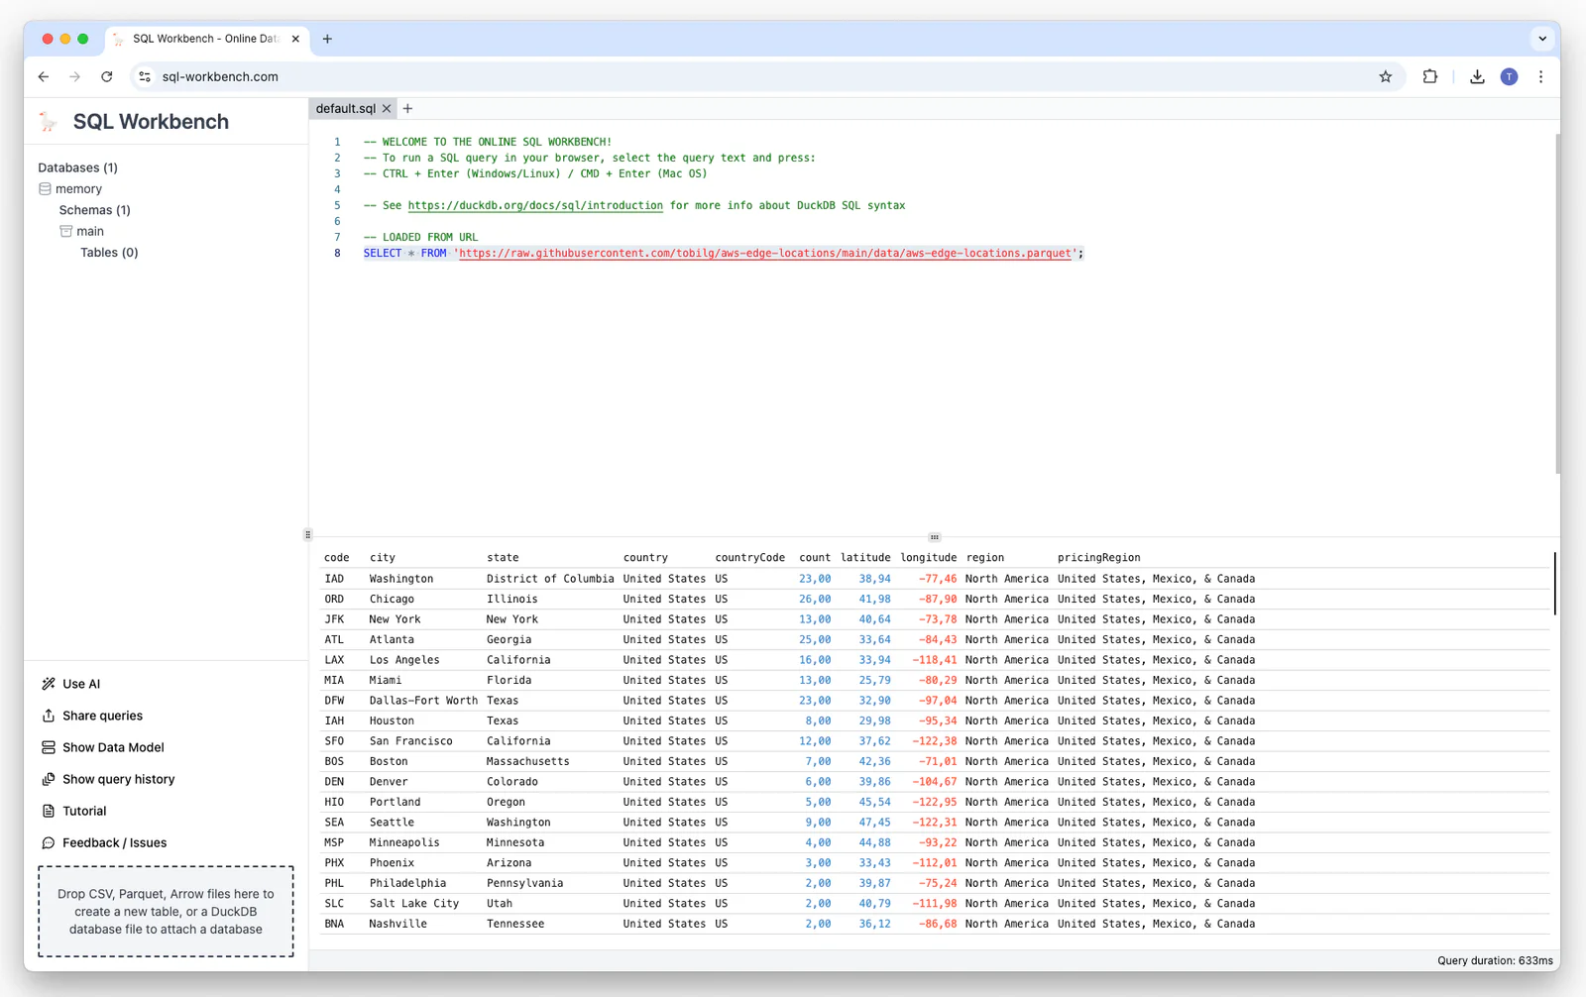Click the Query duration status text
Viewport: 1586px width, 997px height.
(x=1495, y=960)
